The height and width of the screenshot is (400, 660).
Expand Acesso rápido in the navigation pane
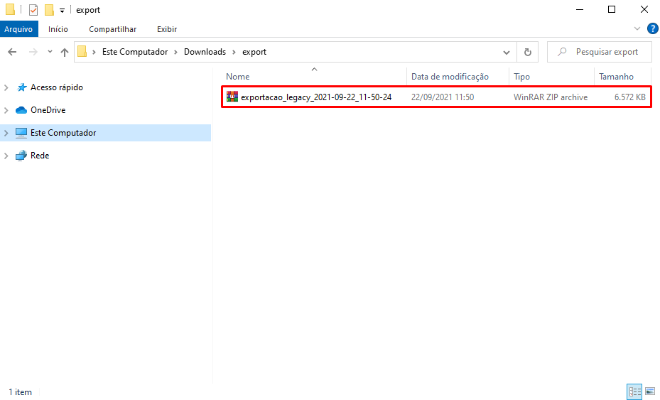(x=6, y=87)
